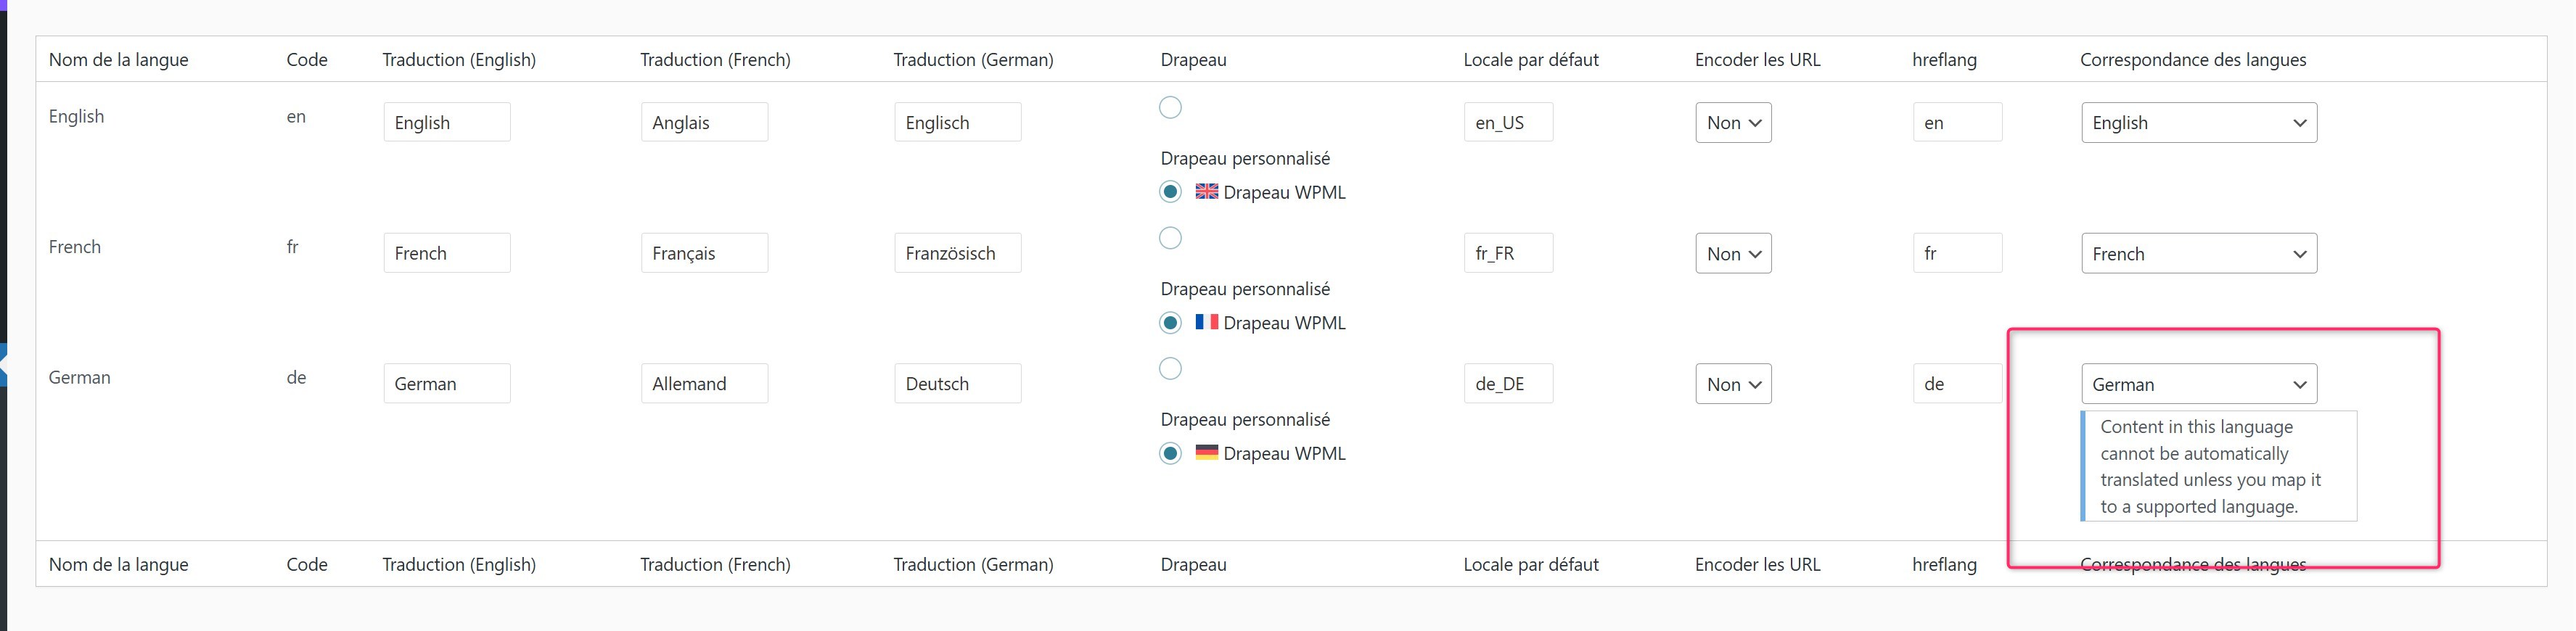
Task: Open the German language mapping dropdown
Action: [x=2199, y=384]
